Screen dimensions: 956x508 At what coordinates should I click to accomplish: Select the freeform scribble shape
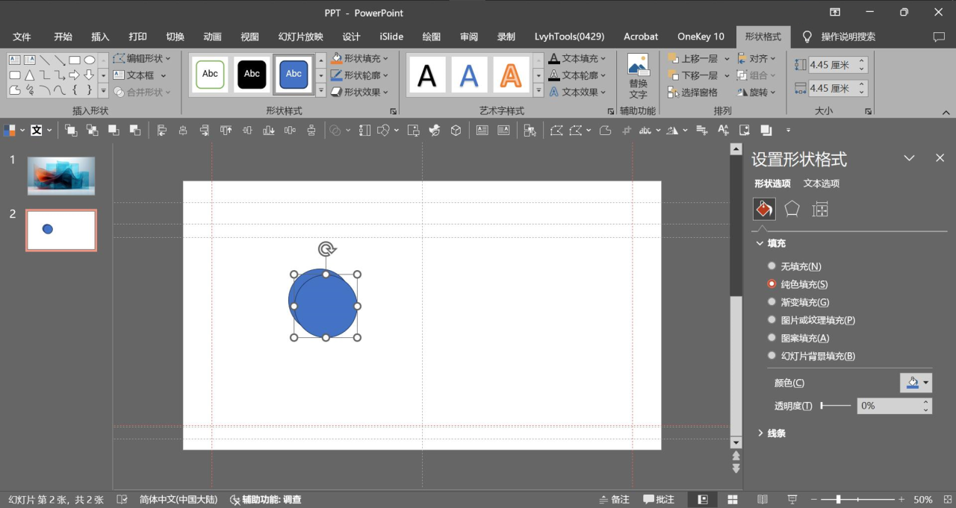coord(30,90)
